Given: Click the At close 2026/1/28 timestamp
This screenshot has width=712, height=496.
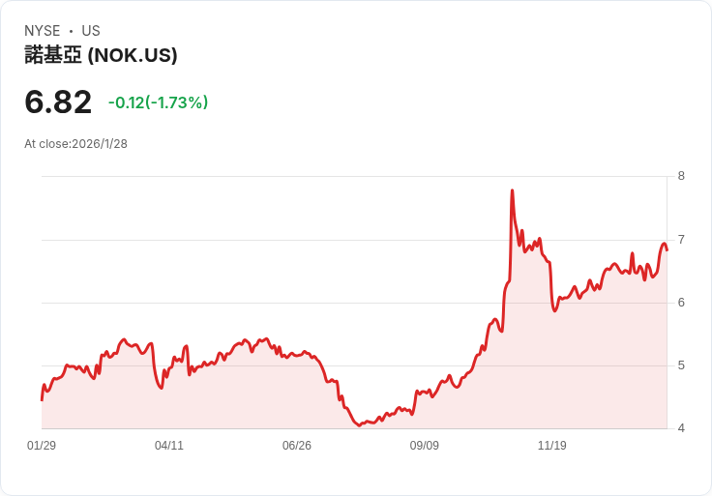Looking at the screenshot, I should point(75,144).
